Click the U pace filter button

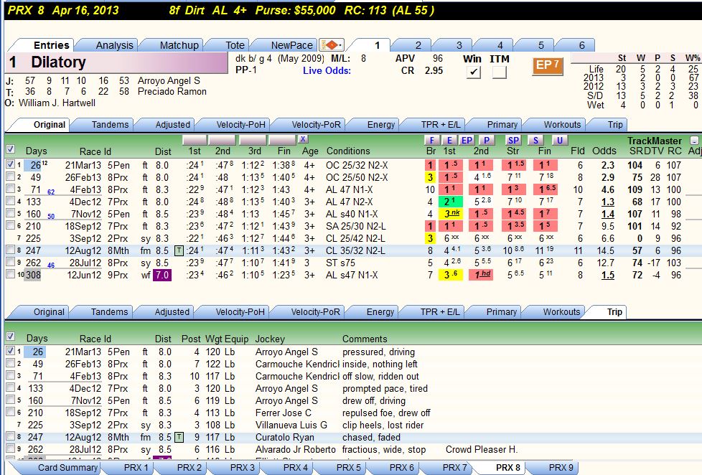coord(559,141)
